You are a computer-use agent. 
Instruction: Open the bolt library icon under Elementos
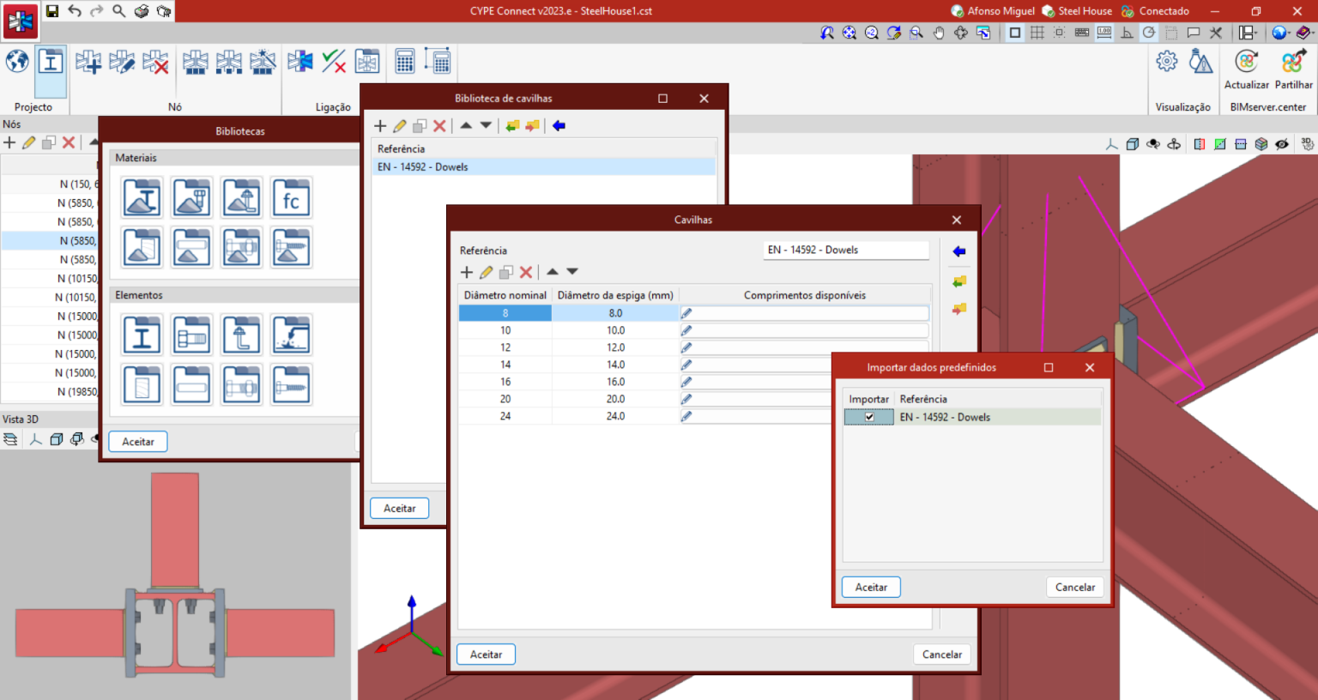[x=191, y=335]
